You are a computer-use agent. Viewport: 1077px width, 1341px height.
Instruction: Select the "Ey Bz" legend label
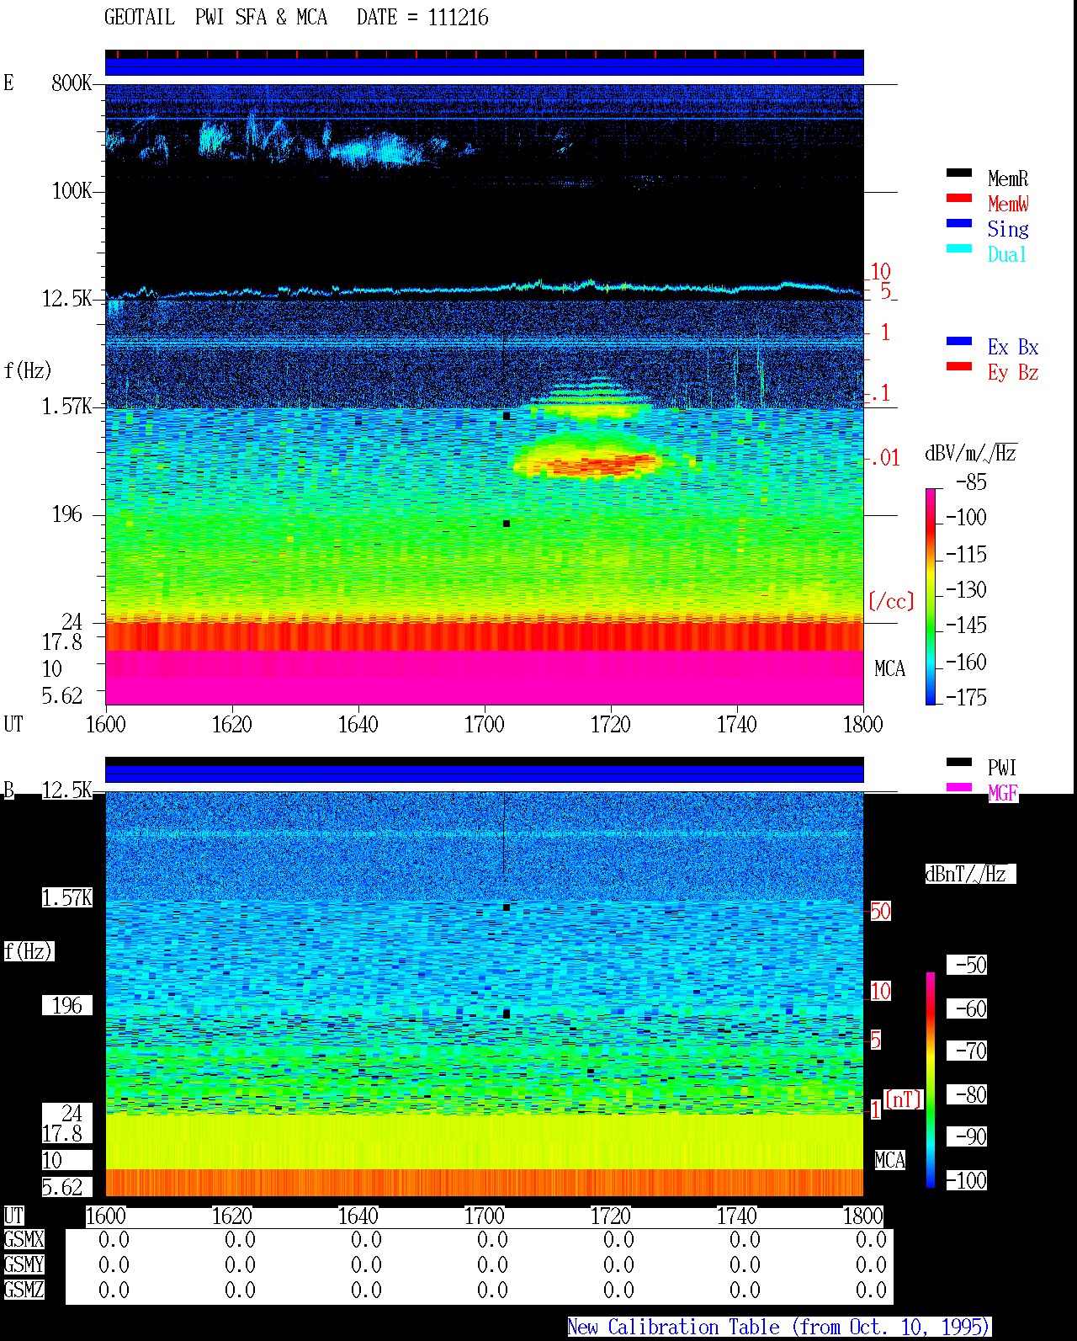point(1013,372)
